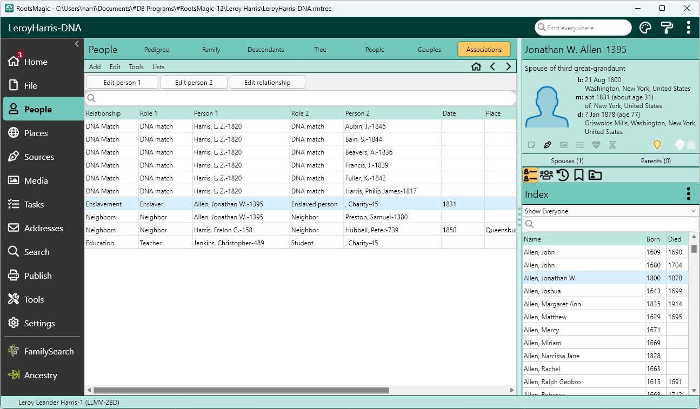Screen dimensions: 700x409
Task: Click the media picture icon in person panel
Action: coord(564,145)
